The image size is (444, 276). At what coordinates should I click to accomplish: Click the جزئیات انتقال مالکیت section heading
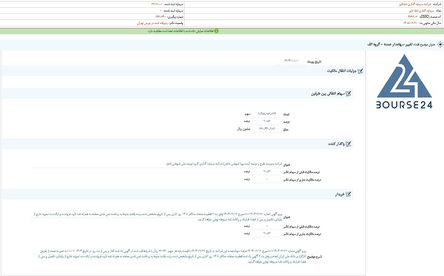[342, 71]
